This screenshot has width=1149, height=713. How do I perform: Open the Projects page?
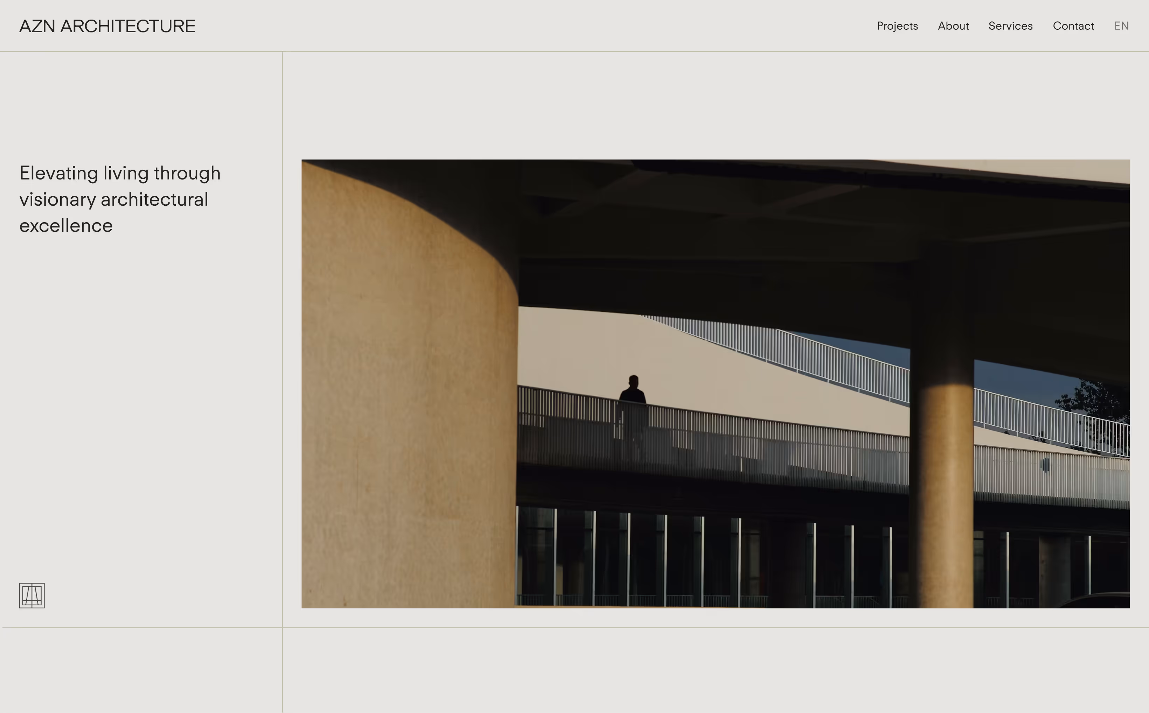tap(897, 26)
